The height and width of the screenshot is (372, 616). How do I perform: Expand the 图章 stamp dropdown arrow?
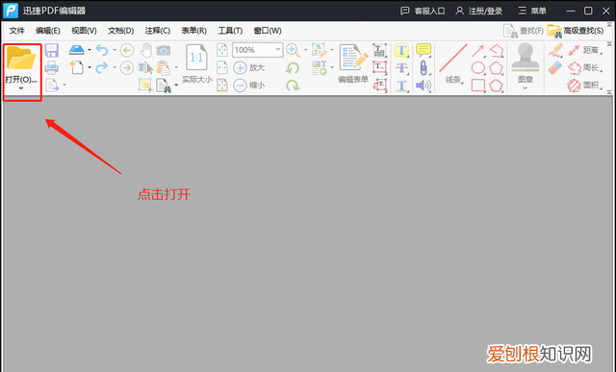526,88
